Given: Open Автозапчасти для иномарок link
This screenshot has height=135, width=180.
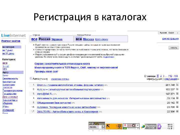Looking at the screenshot, I should pyautogui.click(x=71, y=98).
